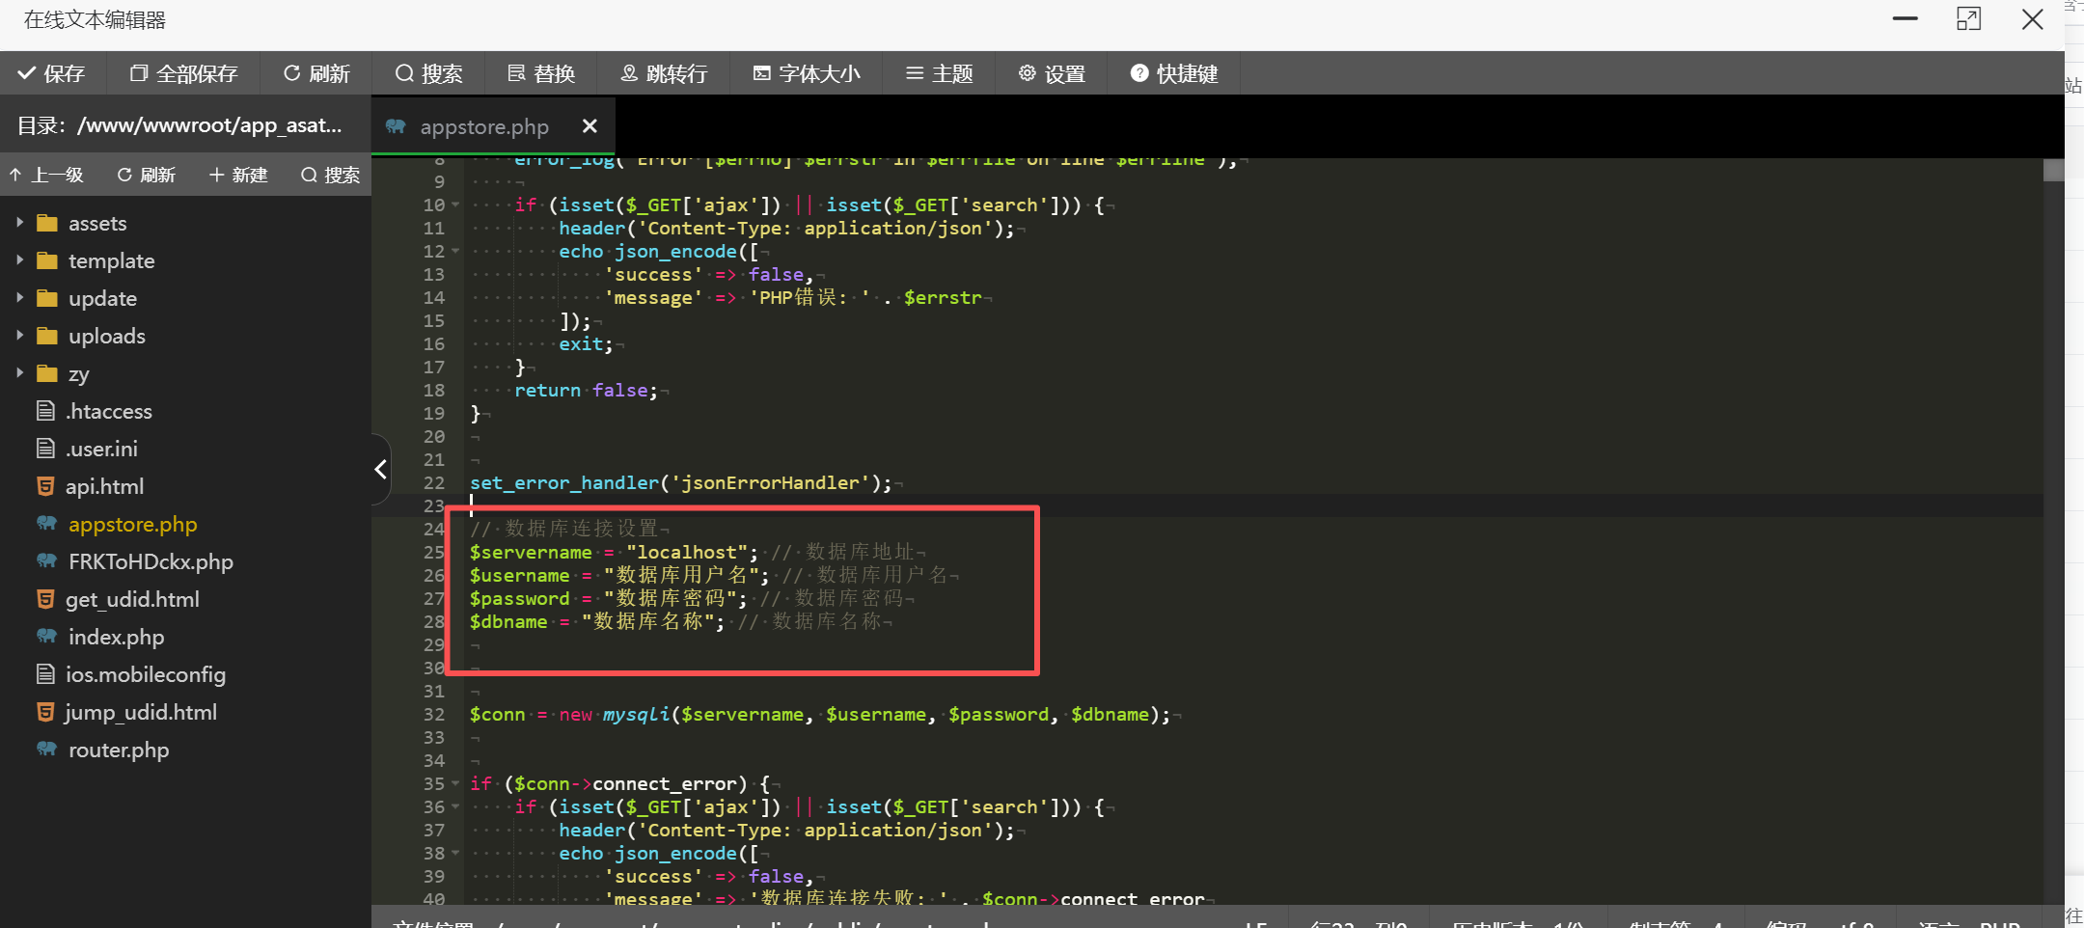Show Shortcuts (快捷键) help
The image size is (2084, 928).
point(1174,73)
